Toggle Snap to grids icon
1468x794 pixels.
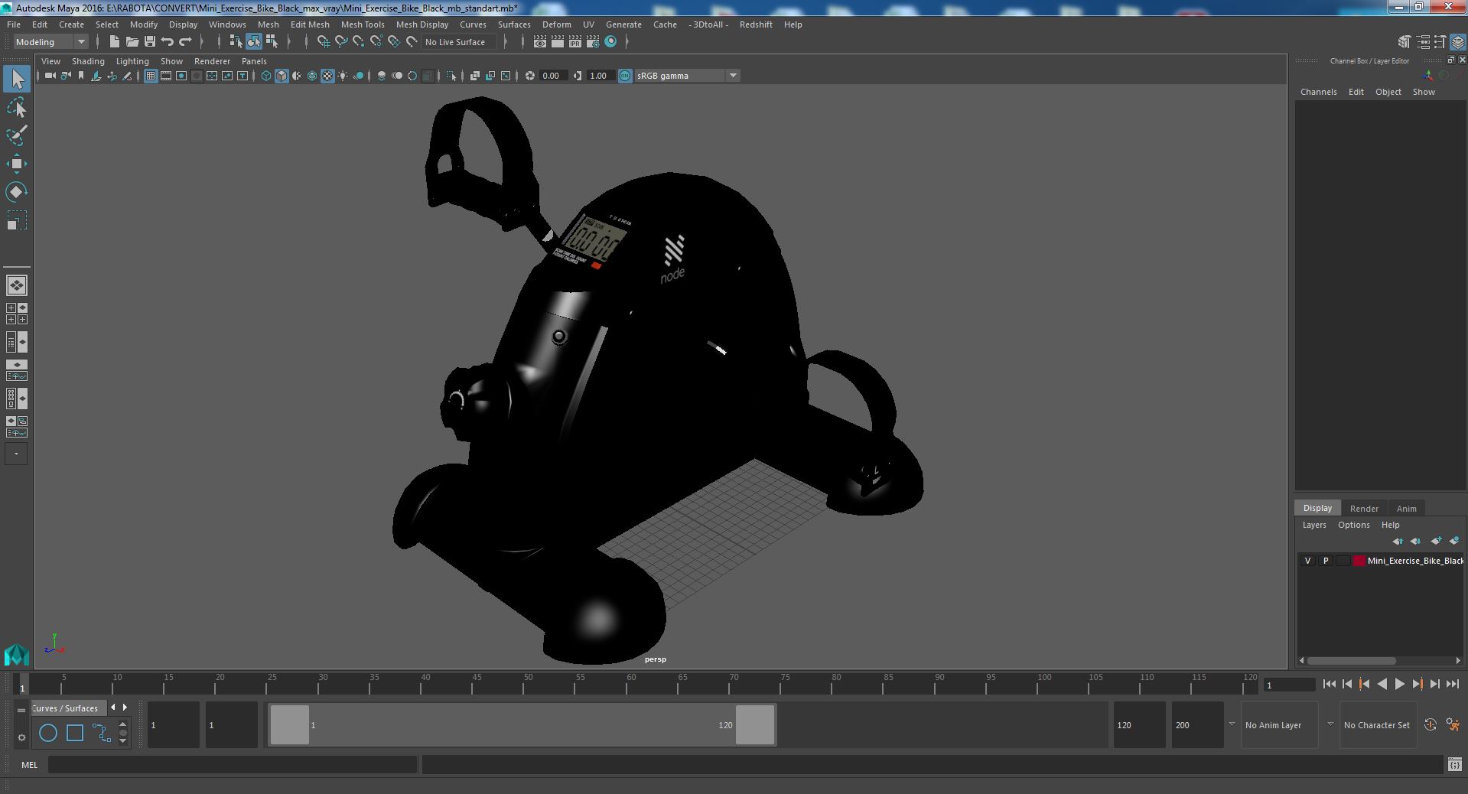pyautogui.click(x=324, y=42)
